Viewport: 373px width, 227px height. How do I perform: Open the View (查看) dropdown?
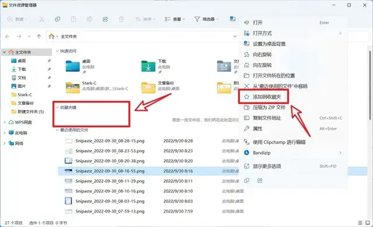[x=175, y=19]
